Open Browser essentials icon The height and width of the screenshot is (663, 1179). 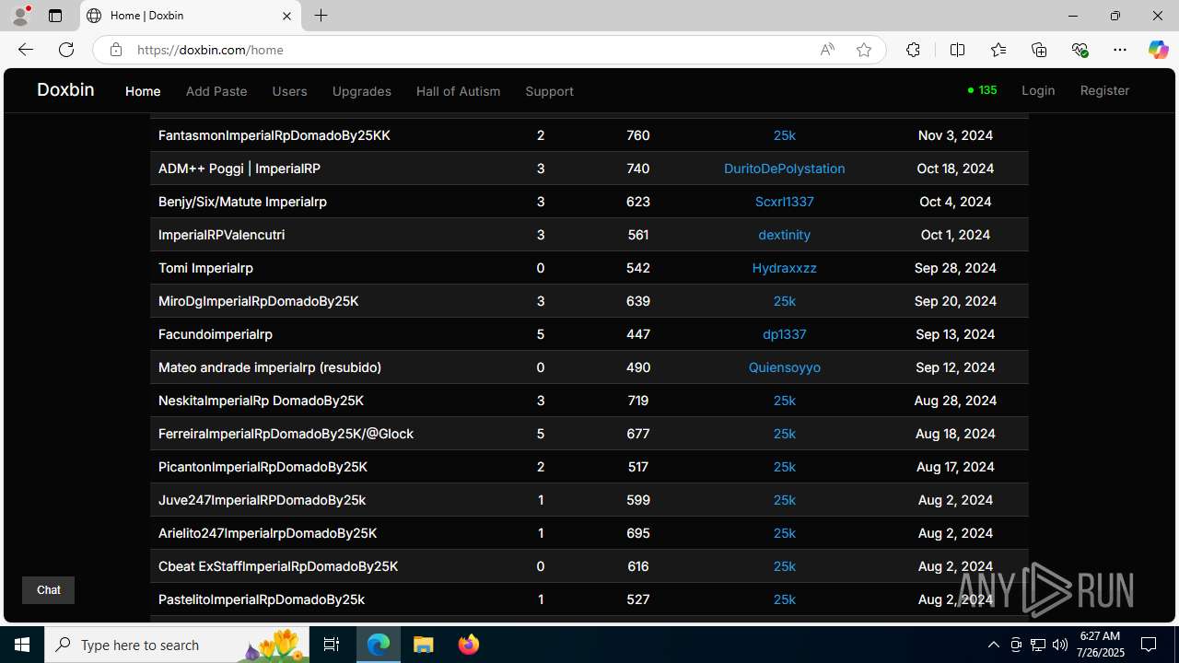(x=1080, y=50)
